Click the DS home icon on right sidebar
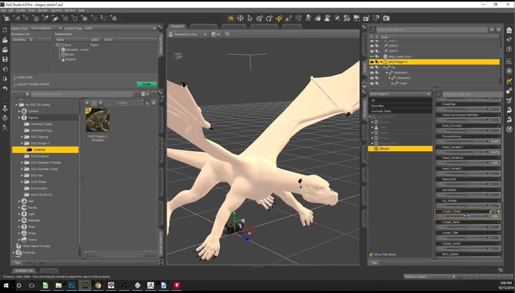Image resolution: width=515 pixels, height=293 pixels. (509, 30)
